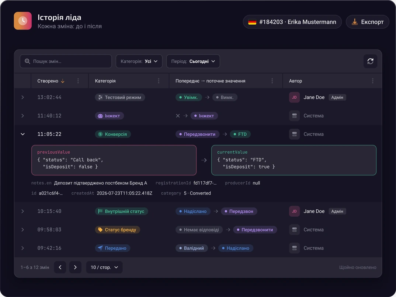Click the Надіслано pill in 10:15:40 row
This screenshot has height=297, width=396.
point(193,211)
